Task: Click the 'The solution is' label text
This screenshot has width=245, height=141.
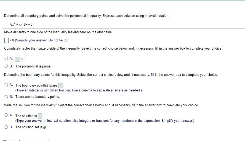Action: point(26,116)
